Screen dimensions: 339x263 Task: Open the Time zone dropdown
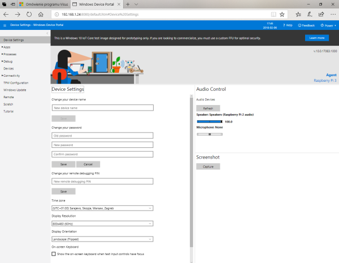pyautogui.click(x=102, y=208)
